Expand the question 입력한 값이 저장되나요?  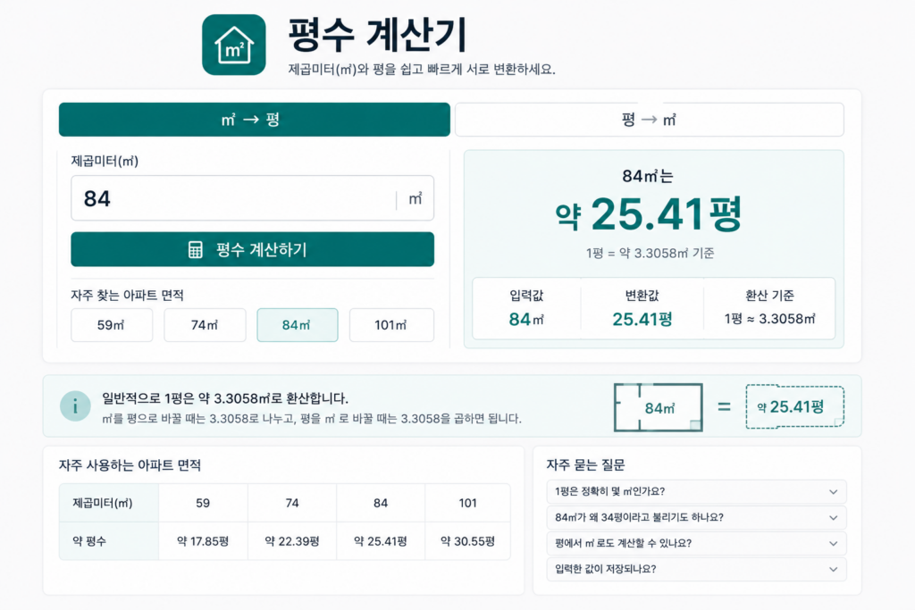click(x=696, y=569)
